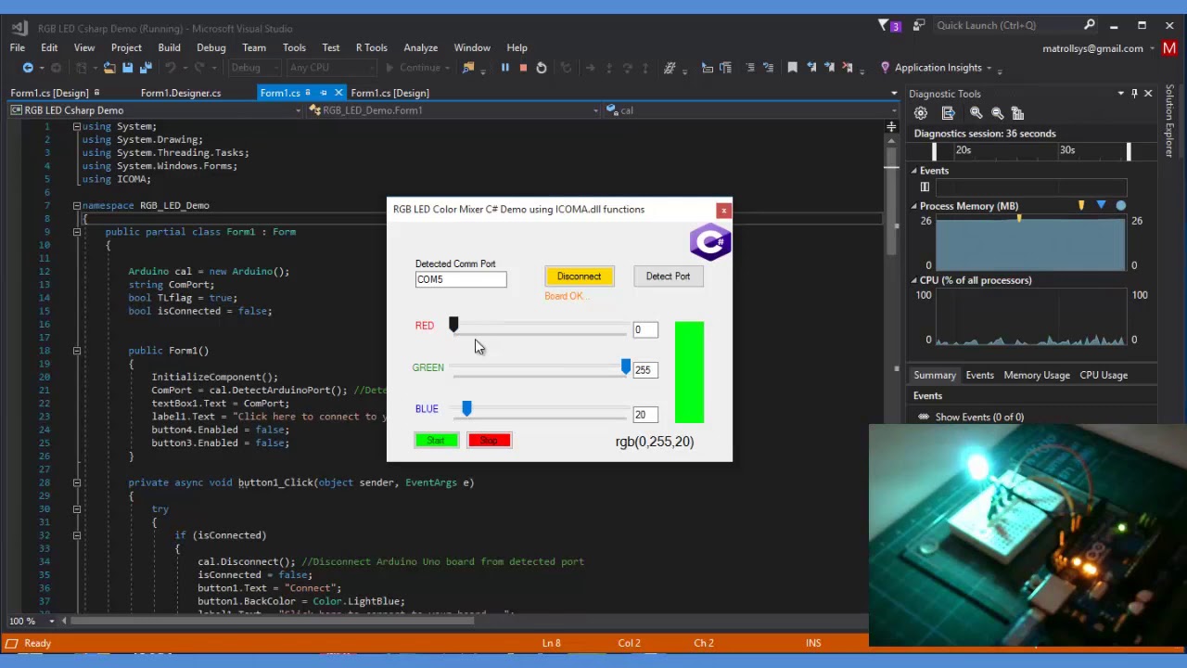Switch to Form1.Designer.cs tab
Image resolution: width=1187 pixels, height=668 pixels.
pos(181,93)
